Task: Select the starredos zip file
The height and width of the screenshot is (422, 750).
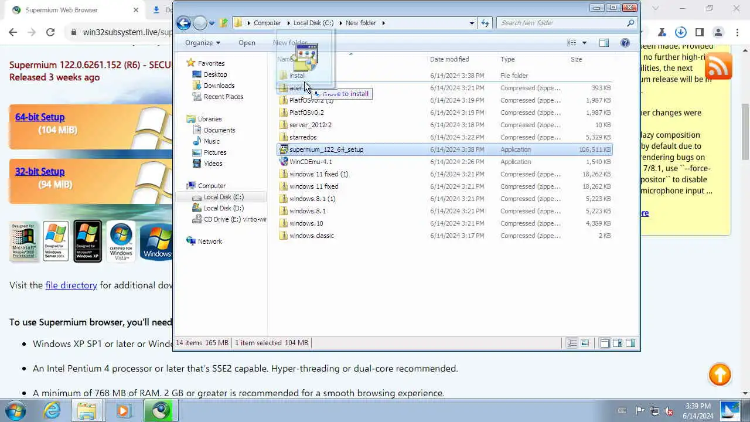Action: (302, 137)
